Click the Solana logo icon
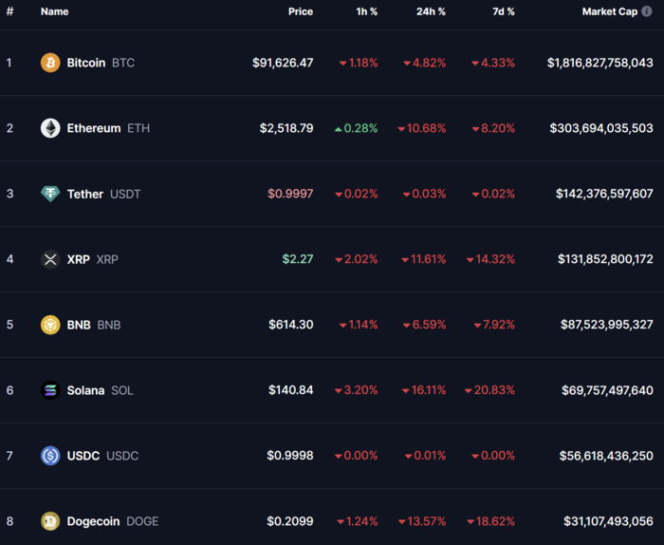This screenshot has width=664, height=545. (50, 390)
